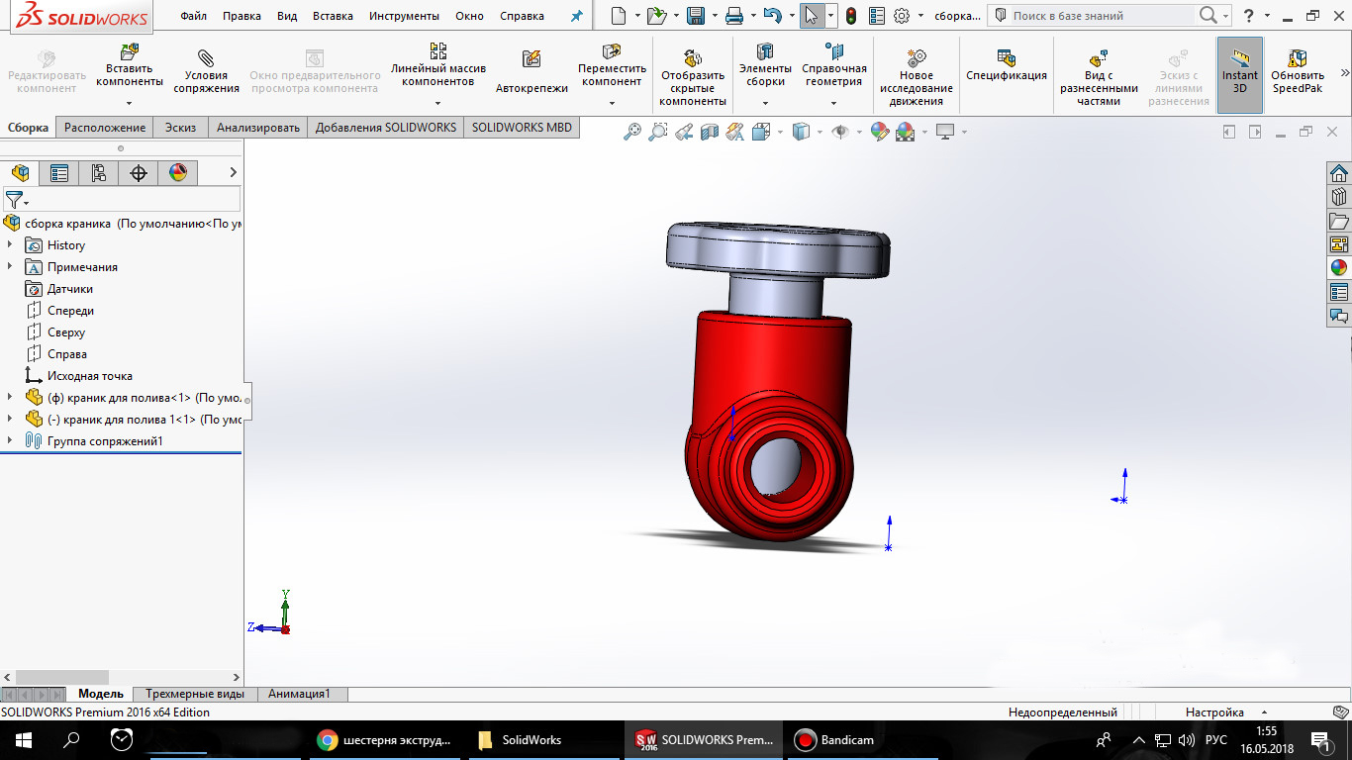Click Previous View icon in viewport toolbar
This screenshot has width=1352, height=760.
683,131
